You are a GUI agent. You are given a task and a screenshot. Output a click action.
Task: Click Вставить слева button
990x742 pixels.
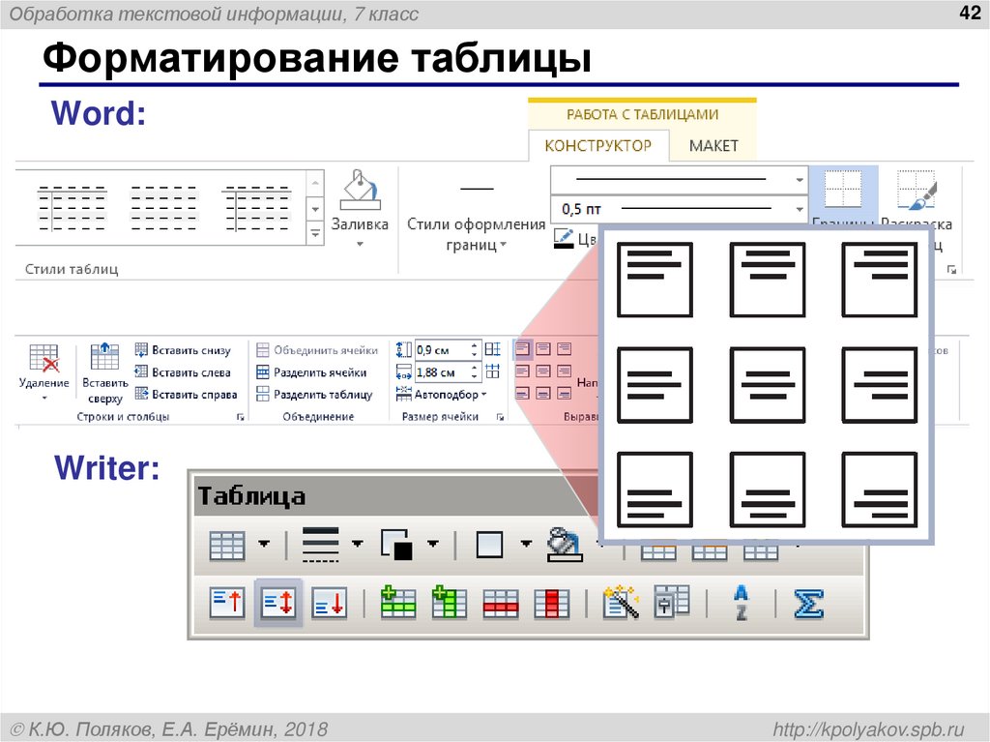[183, 372]
